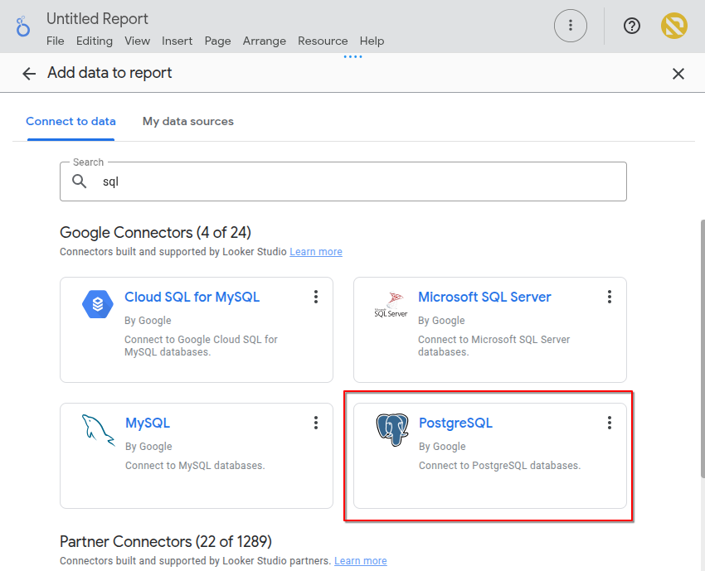Open more options for Microsoft SQL Server card
The image size is (705, 571).
pos(610,297)
